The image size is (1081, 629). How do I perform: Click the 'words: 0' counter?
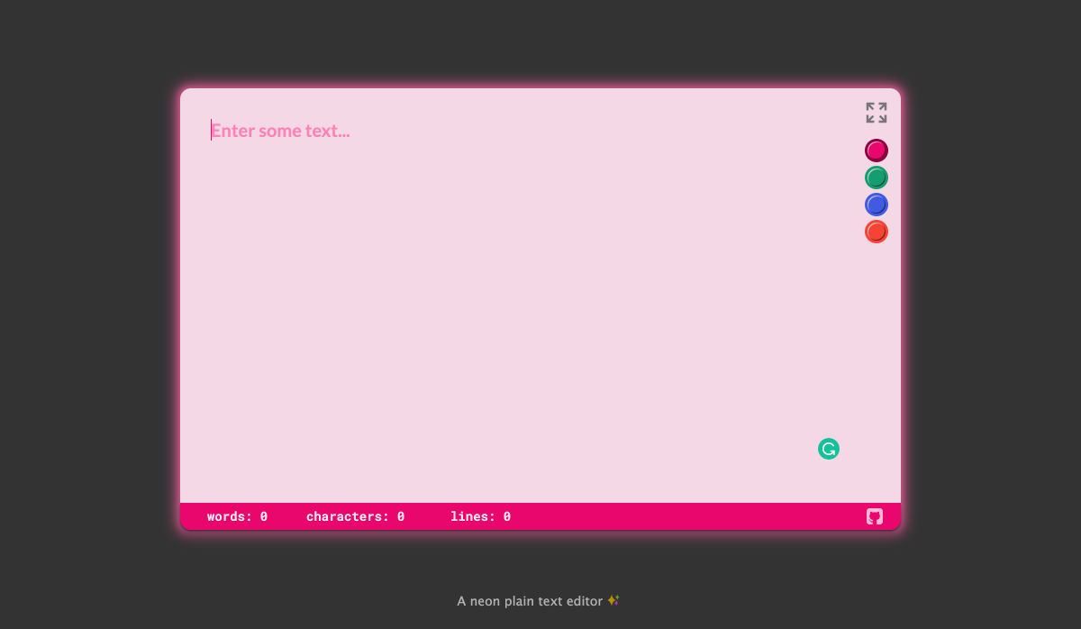[x=237, y=516]
